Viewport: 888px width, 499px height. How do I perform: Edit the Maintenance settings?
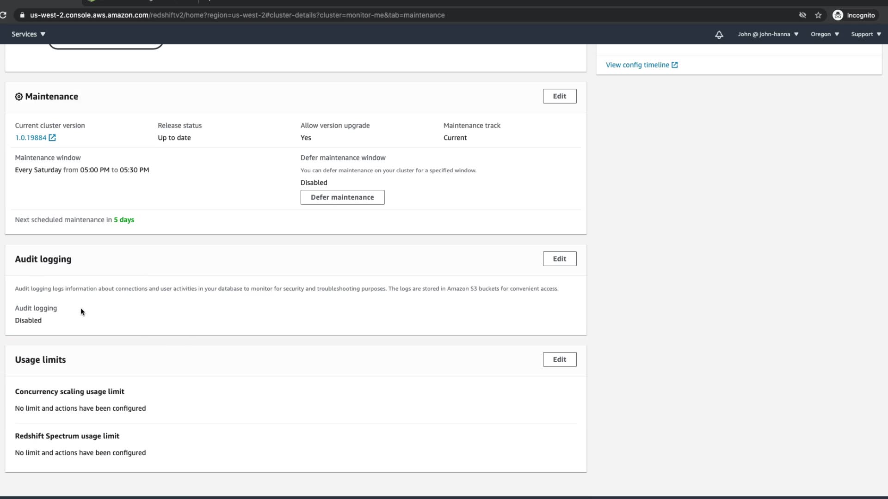(559, 96)
